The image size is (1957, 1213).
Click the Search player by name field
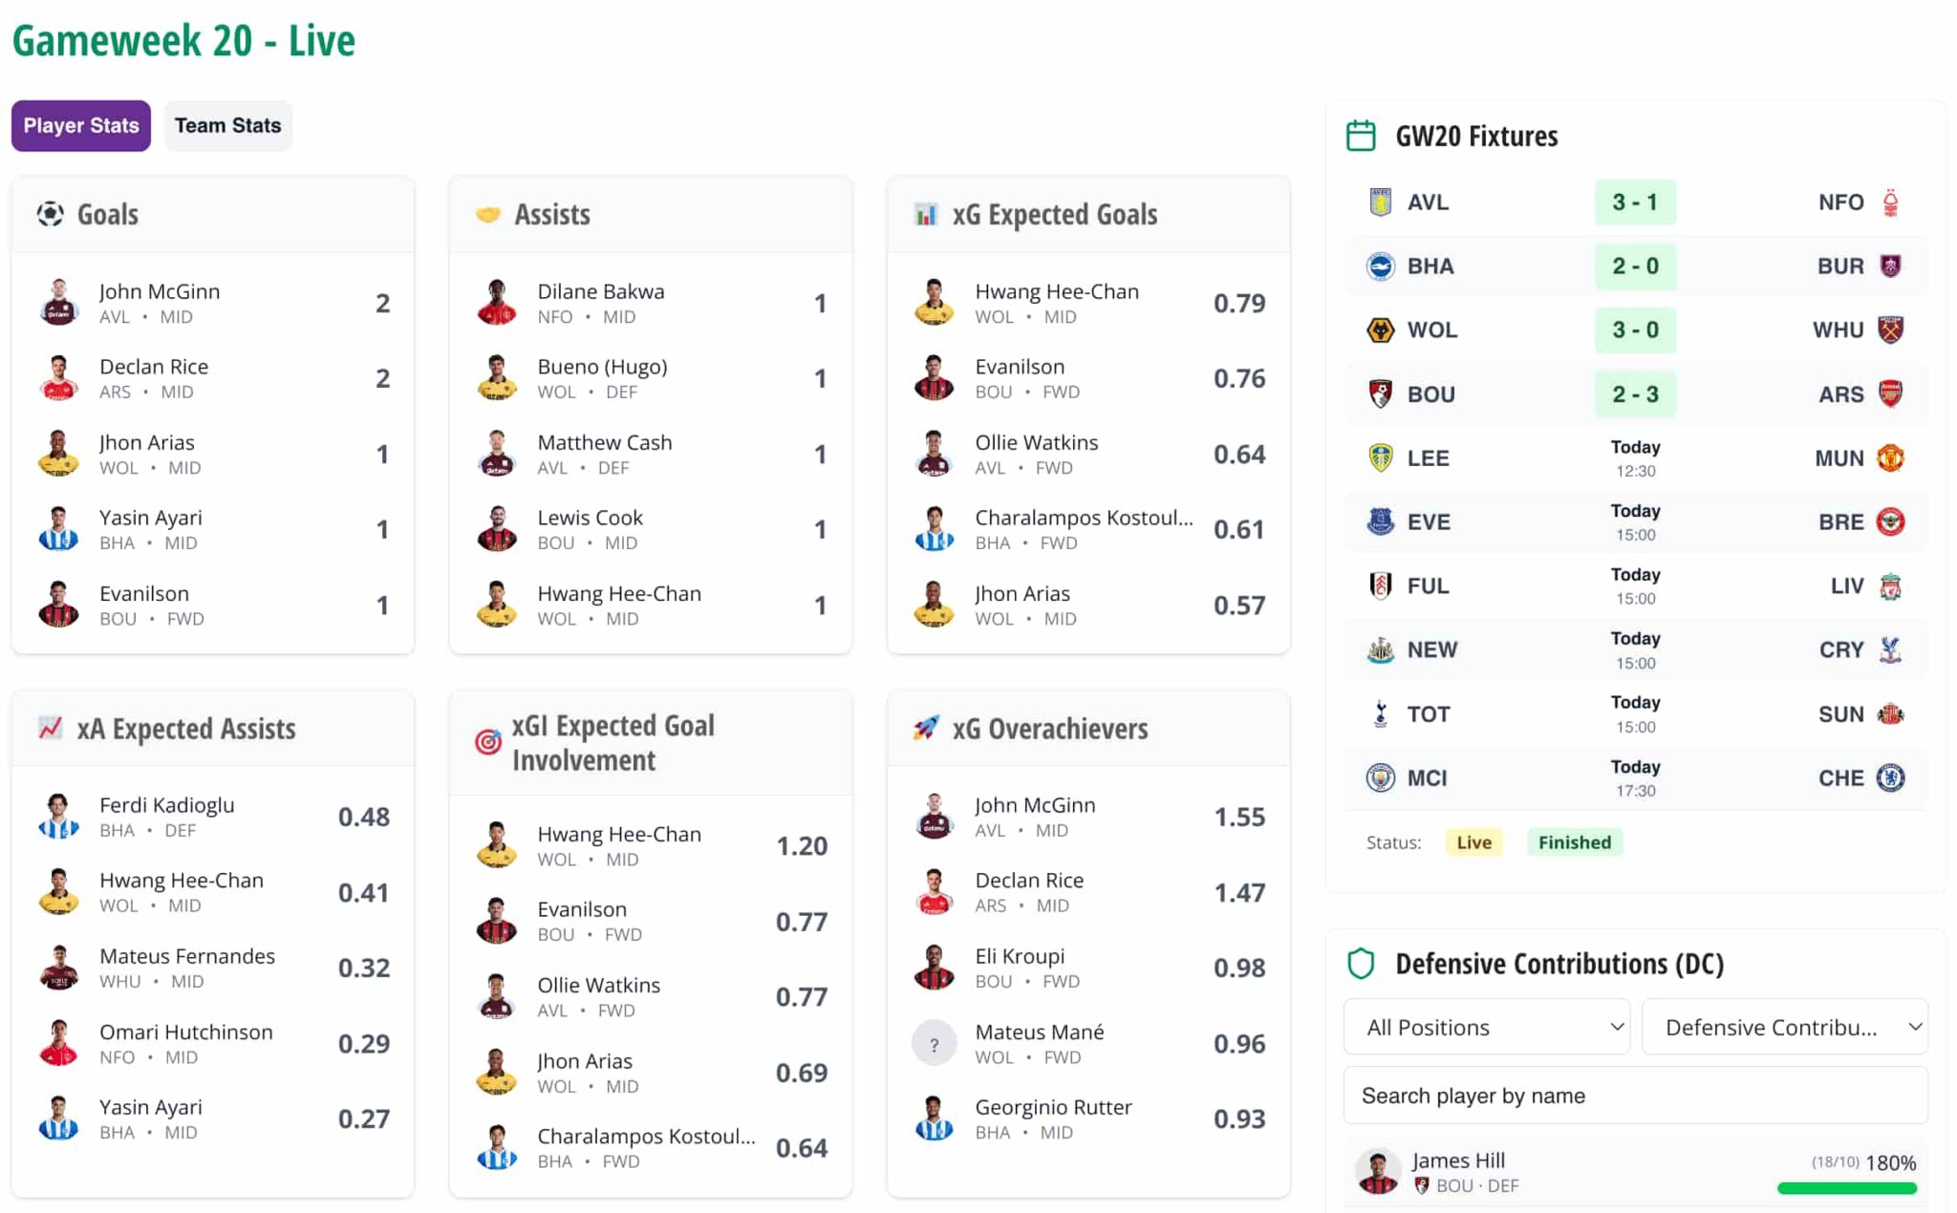(1635, 1096)
